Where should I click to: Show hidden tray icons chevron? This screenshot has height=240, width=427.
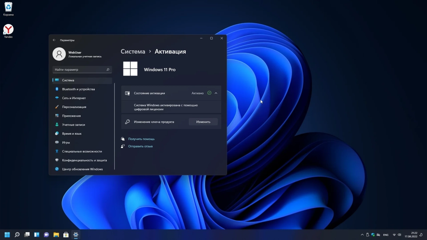[x=362, y=235]
